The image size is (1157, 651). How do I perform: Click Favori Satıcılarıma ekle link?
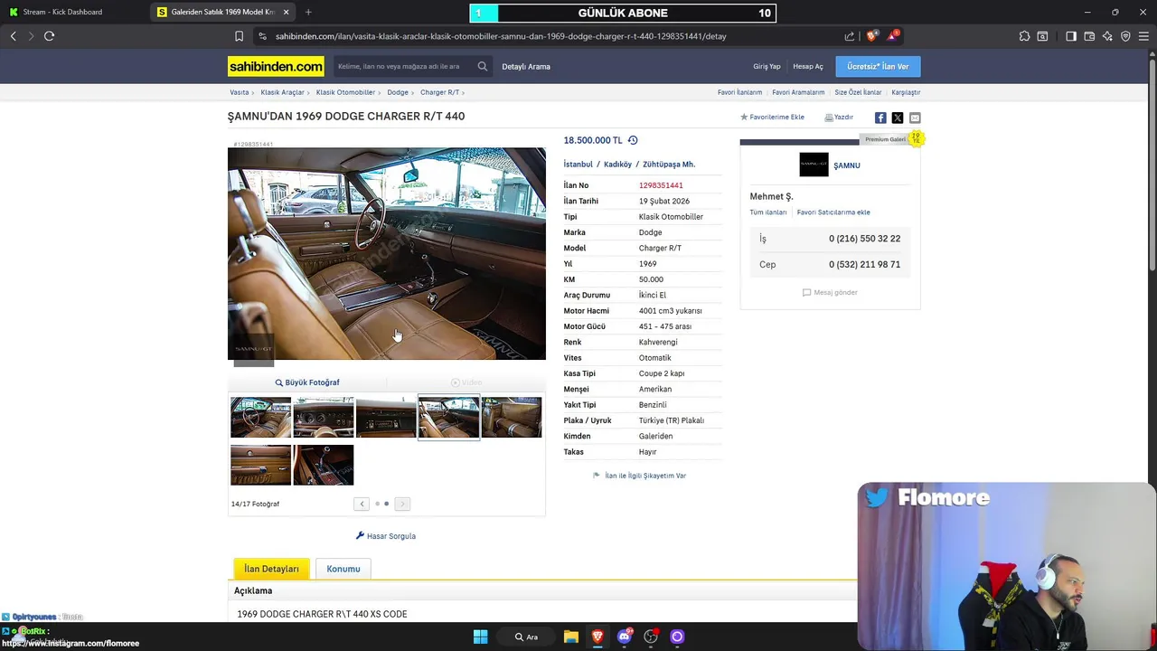[x=833, y=212]
